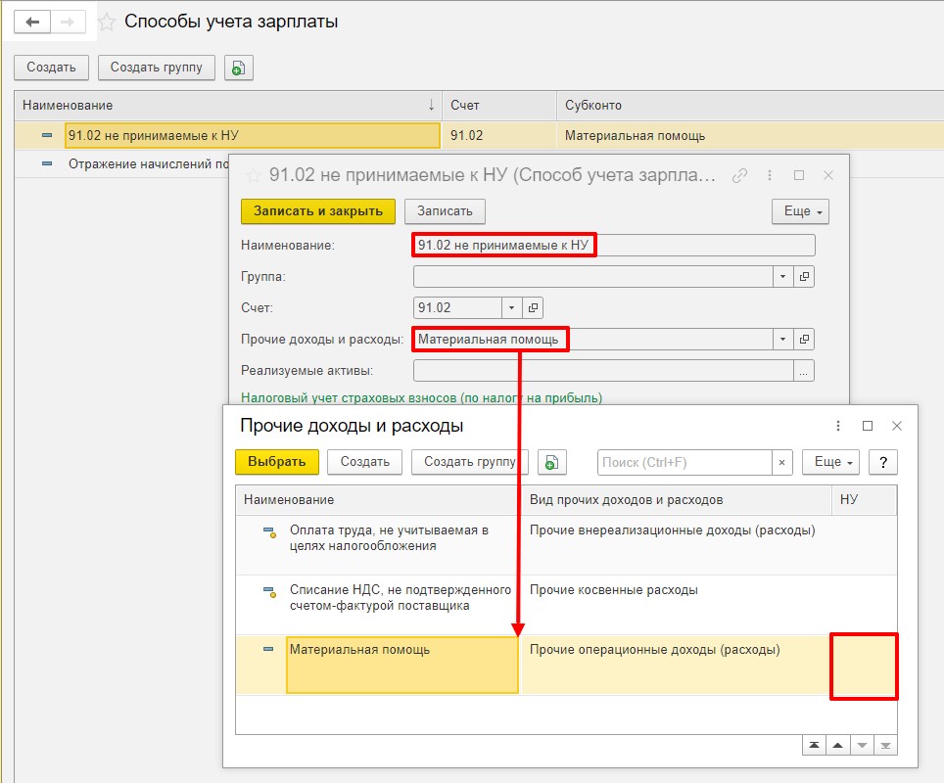Image resolution: width=944 pixels, height=783 pixels.
Task: Open the Счет account with its open icon
Action: (x=533, y=307)
